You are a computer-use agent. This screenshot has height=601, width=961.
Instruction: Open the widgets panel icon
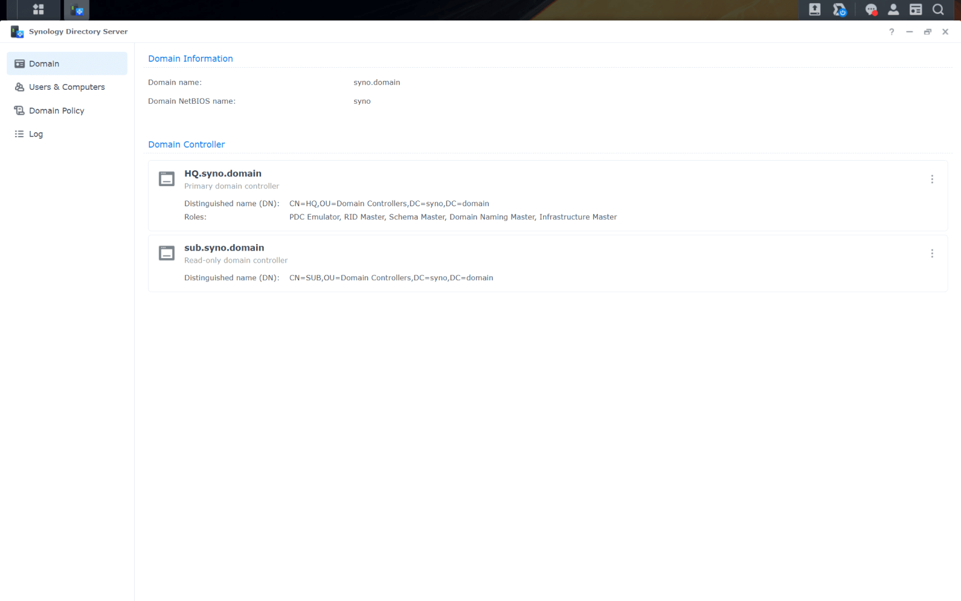[x=915, y=9]
